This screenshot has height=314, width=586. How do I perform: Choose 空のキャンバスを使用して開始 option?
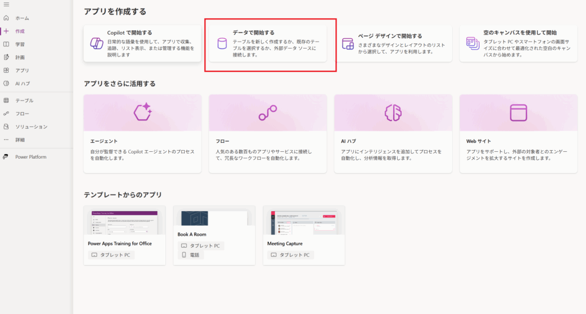click(518, 43)
